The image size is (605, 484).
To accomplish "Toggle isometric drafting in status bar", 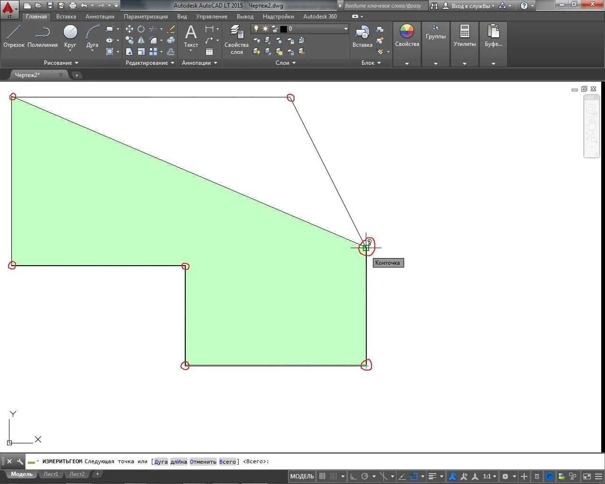I will coord(384,476).
